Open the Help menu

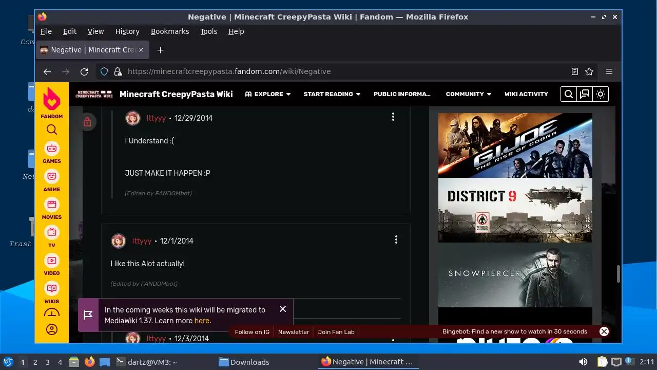pyautogui.click(x=236, y=31)
